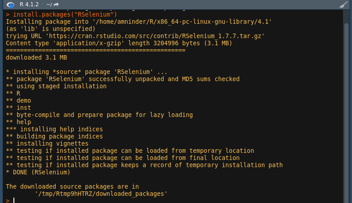Image resolution: width=352 pixels, height=203 pixels.
Task: Click the ~/ working directory path
Action: [49, 4]
